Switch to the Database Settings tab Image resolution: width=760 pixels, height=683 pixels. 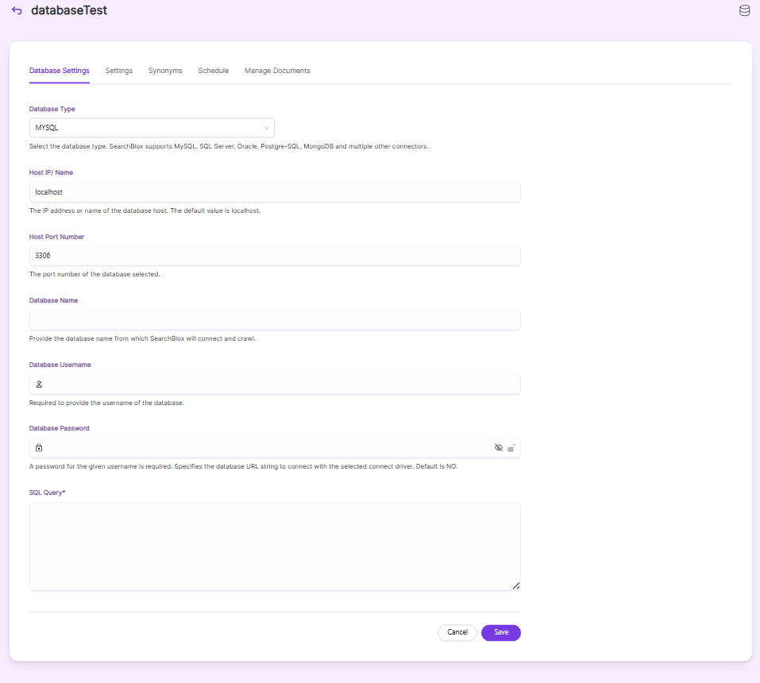click(x=59, y=71)
